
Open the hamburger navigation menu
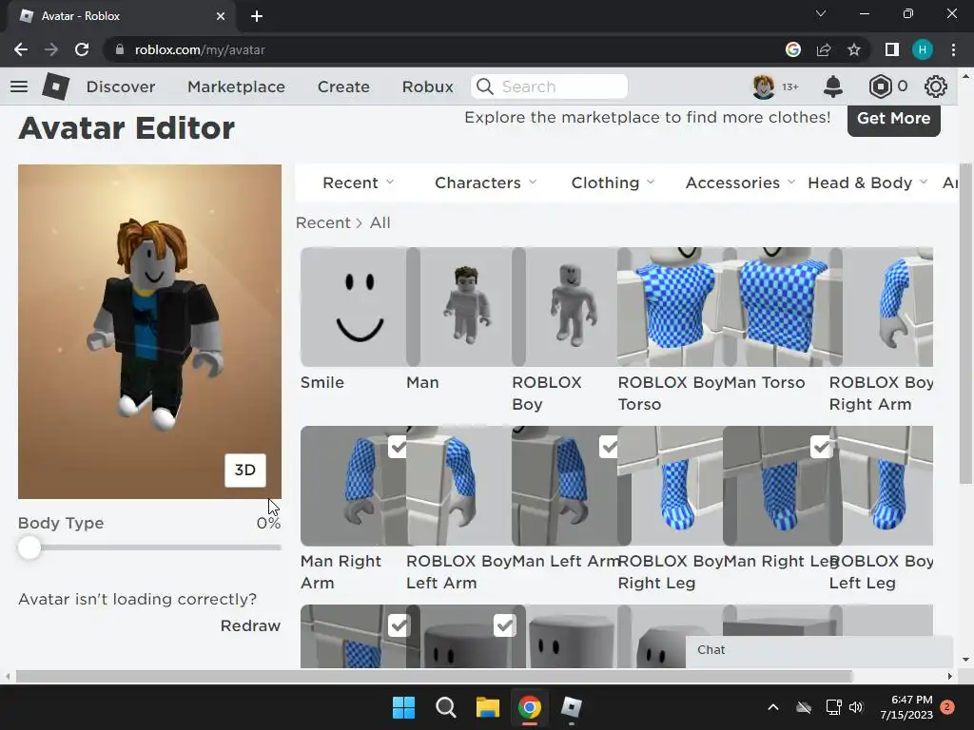point(19,86)
